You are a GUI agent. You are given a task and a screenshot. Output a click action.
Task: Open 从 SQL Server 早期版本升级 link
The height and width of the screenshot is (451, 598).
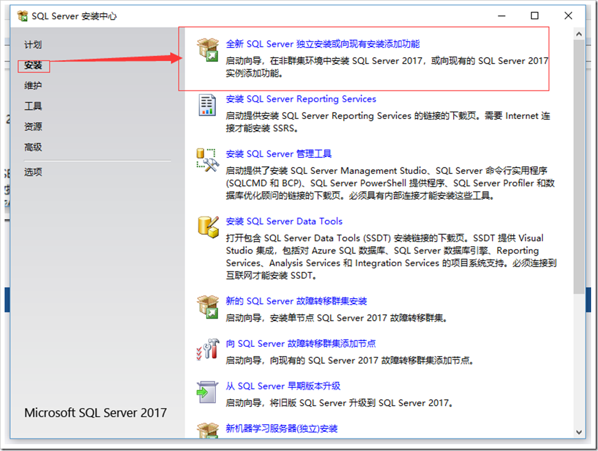283,386
